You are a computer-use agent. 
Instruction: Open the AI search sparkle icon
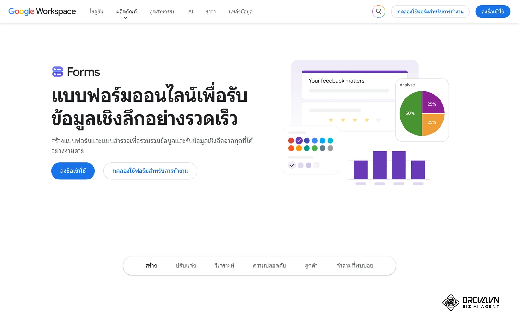click(x=379, y=12)
